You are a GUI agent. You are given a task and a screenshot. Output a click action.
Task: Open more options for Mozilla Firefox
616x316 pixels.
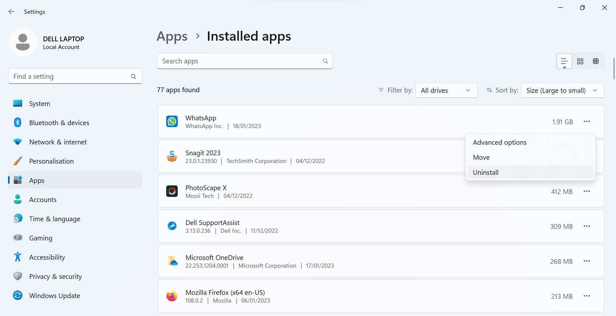coord(587,296)
